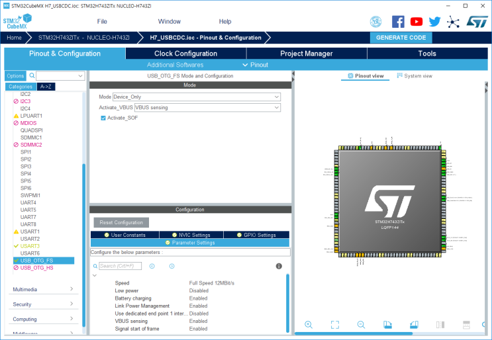This screenshot has width=492, height=340.
Task: Fit chip view to screen icon
Action: (335, 325)
